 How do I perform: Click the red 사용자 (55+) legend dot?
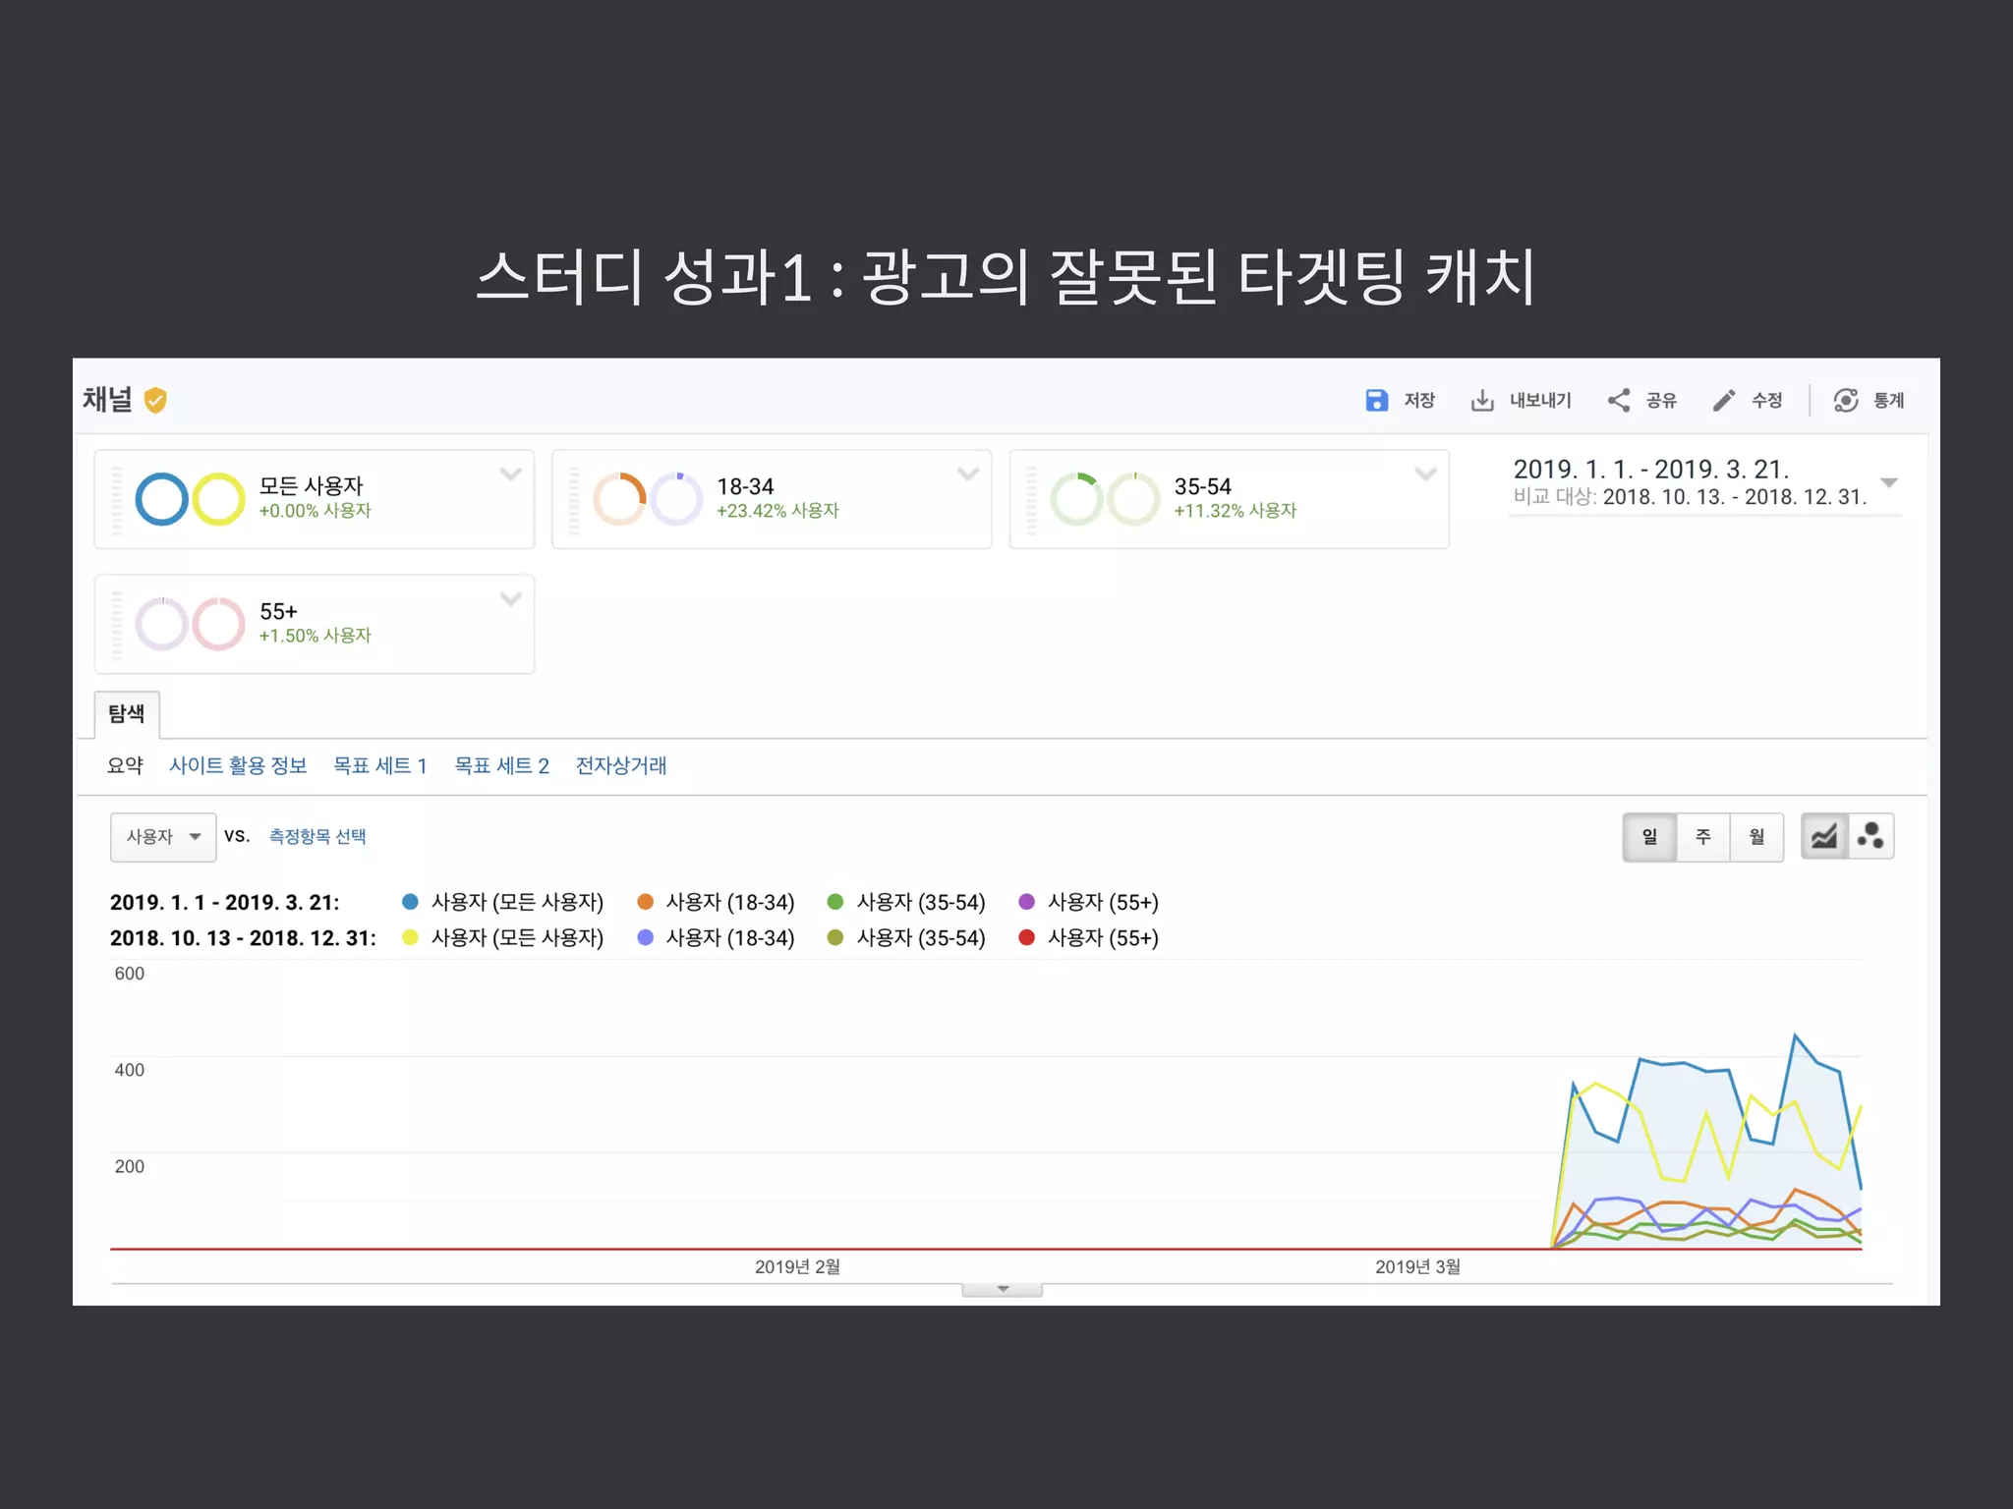tap(1027, 937)
